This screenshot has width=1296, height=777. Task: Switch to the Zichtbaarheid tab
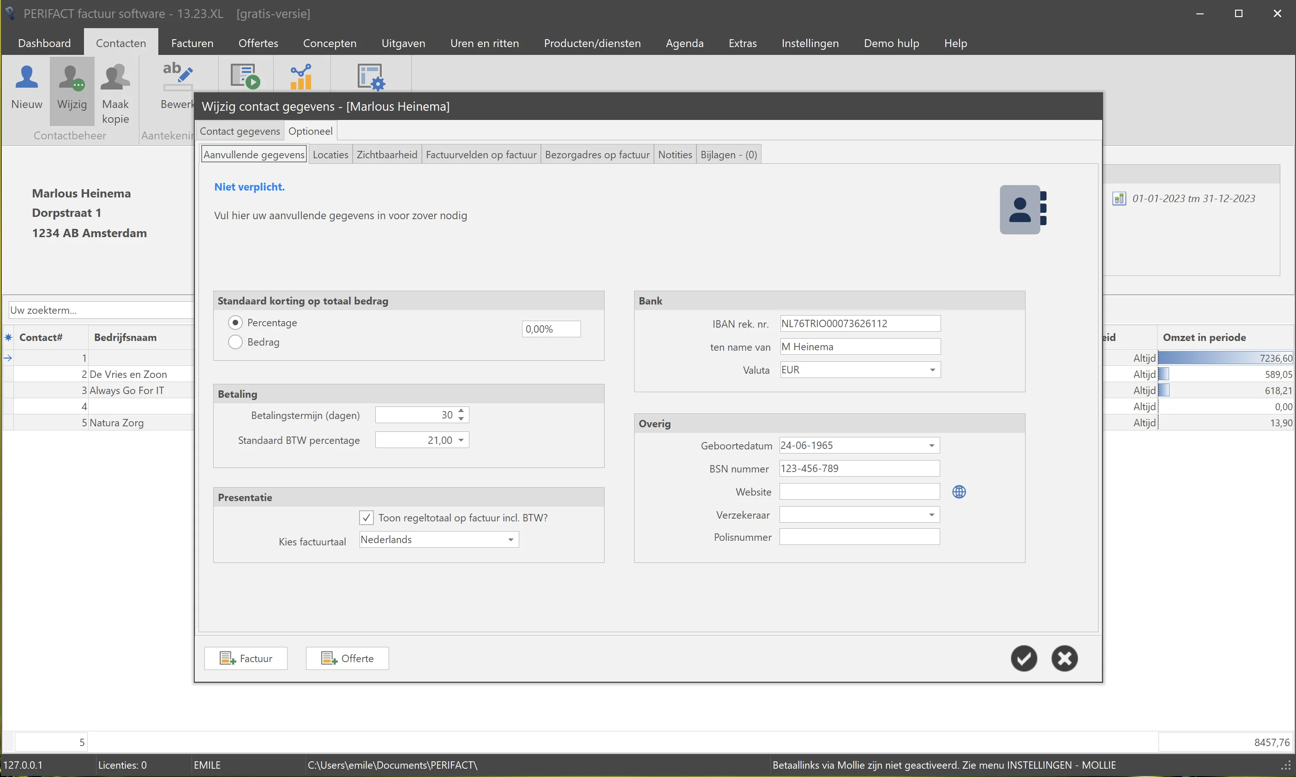[x=387, y=155]
